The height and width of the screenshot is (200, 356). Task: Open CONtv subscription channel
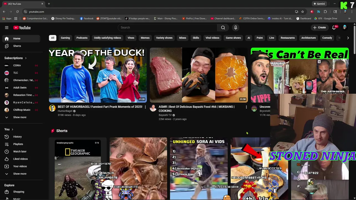(x=21, y=66)
